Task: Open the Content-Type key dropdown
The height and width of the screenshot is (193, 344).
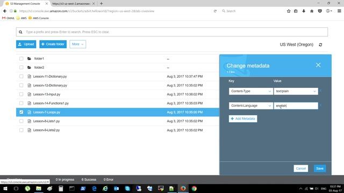Action: [x=251, y=91]
